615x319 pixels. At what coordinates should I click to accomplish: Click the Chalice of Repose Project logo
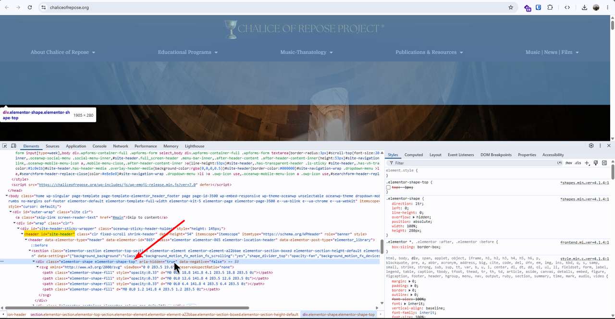tap(304, 29)
